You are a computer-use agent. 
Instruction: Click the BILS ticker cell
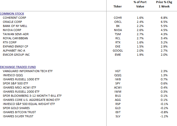(118, 96)
